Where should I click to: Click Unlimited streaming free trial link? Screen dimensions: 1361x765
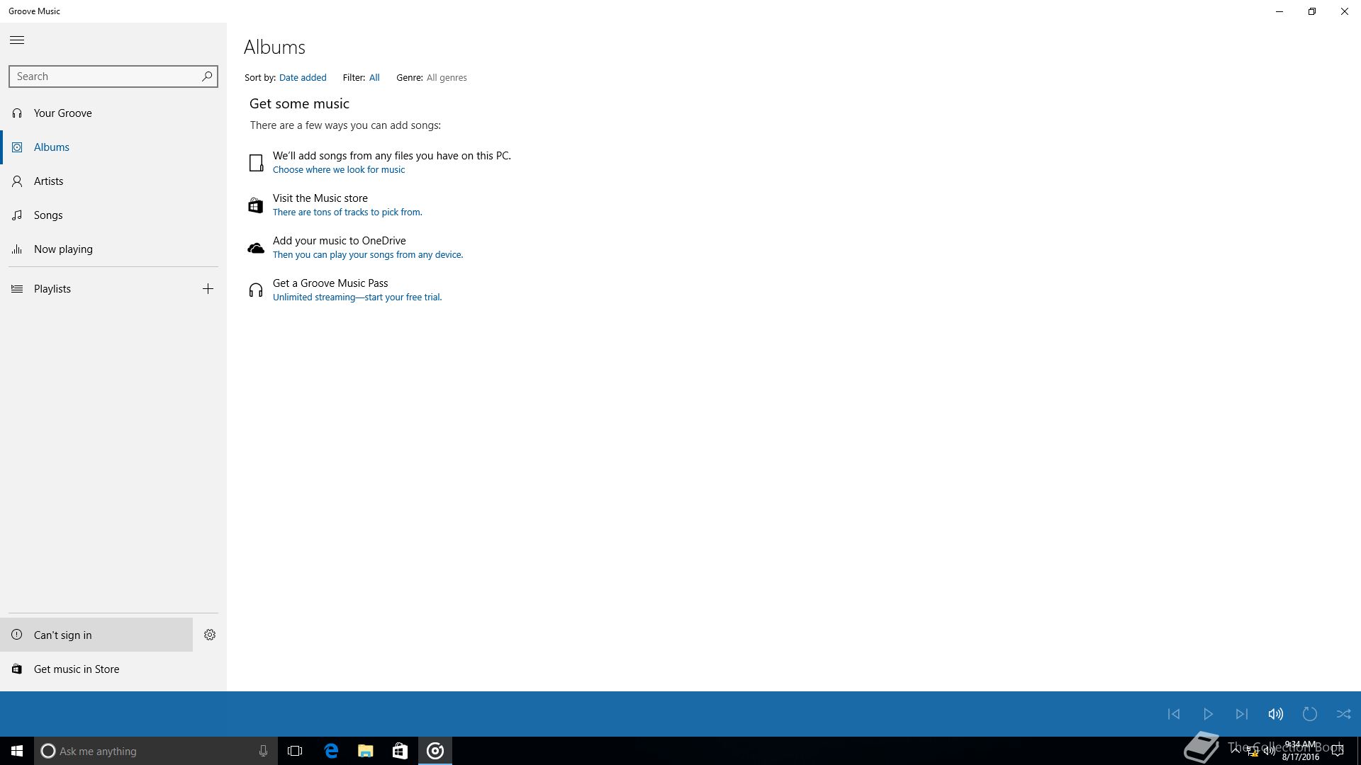pyautogui.click(x=357, y=297)
